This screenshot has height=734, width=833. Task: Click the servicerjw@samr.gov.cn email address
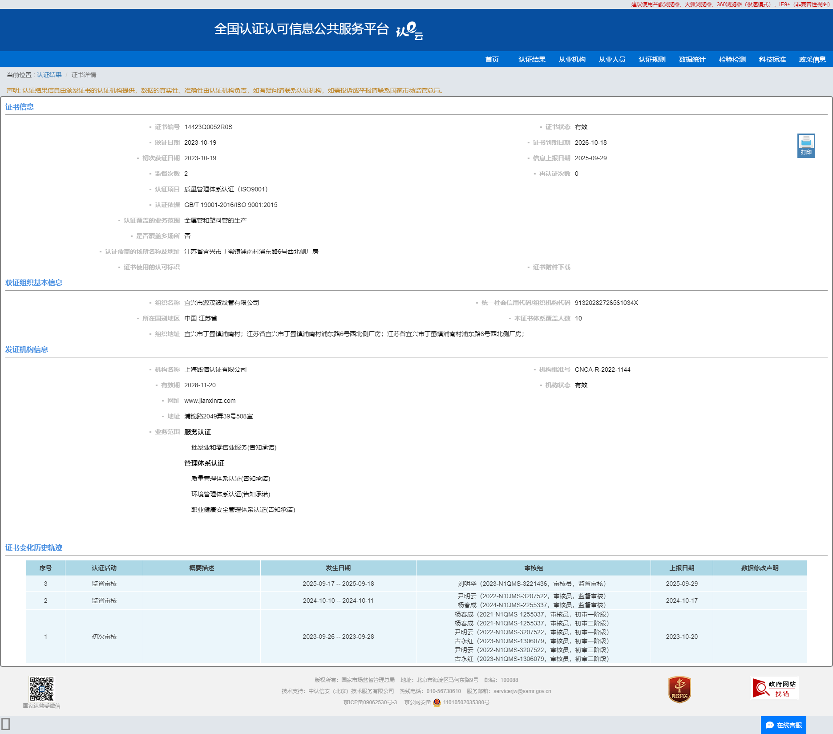(522, 691)
